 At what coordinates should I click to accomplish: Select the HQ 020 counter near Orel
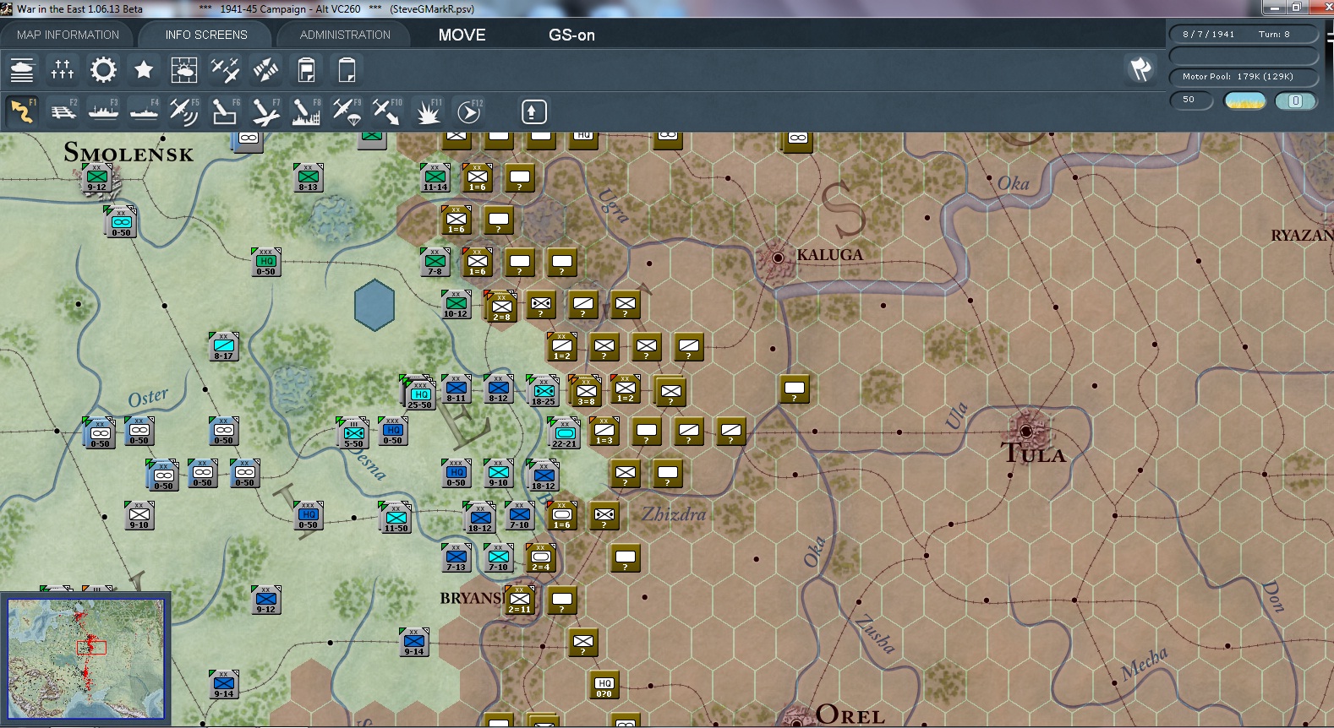[x=604, y=685]
